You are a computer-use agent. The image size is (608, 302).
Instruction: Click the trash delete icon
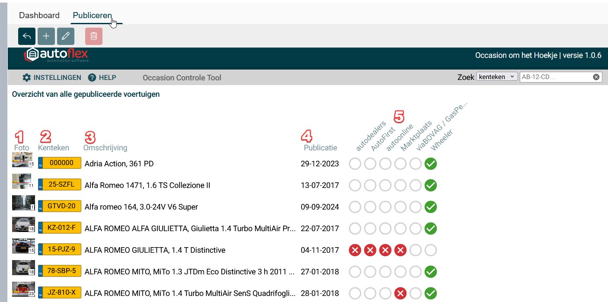point(94,37)
